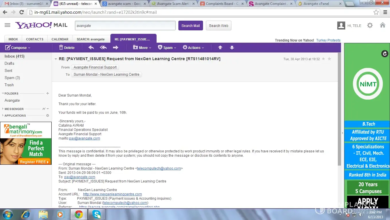Click the Reply All double-arrow icon
This screenshot has width=390, height=220.
103,48
